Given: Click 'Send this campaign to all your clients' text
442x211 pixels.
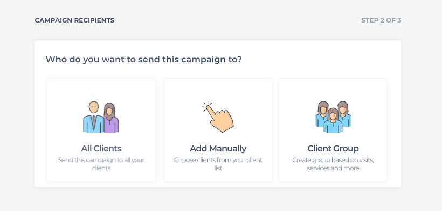Looking at the screenshot, I should click(101, 164).
